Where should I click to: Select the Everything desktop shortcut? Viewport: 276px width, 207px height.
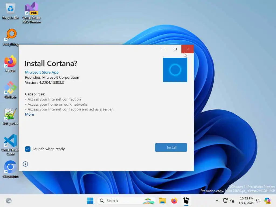click(11, 37)
